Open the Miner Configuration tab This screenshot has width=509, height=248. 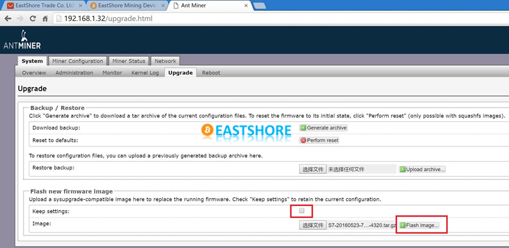tap(78, 61)
